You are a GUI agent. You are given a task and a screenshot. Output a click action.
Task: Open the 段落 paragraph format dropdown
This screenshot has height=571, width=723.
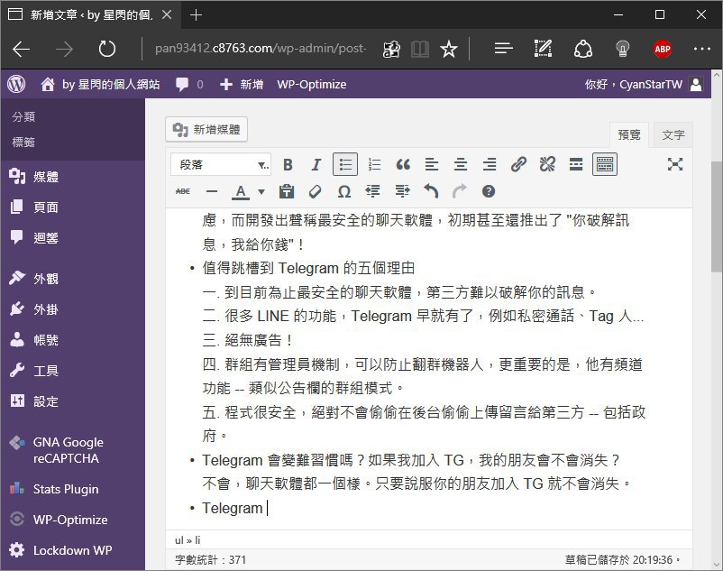click(222, 164)
